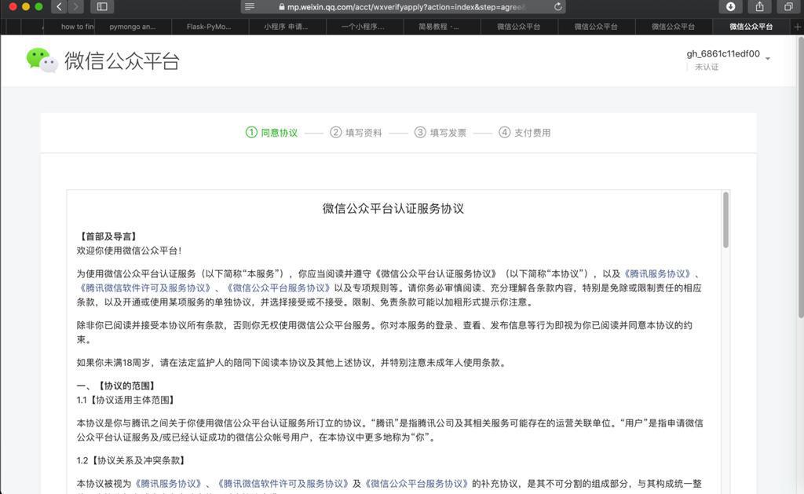Click the lock icon in address bar

pos(282,7)
